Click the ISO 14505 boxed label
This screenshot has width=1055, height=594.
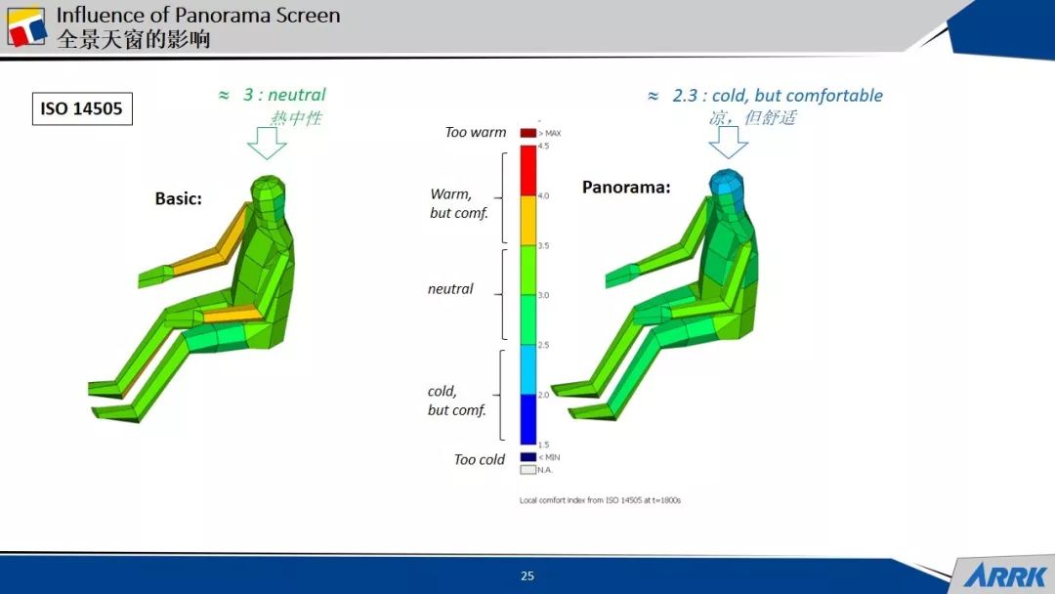coord(81,108)
